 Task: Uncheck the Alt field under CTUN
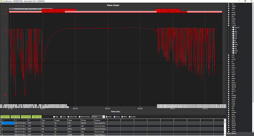pos(233,40)
